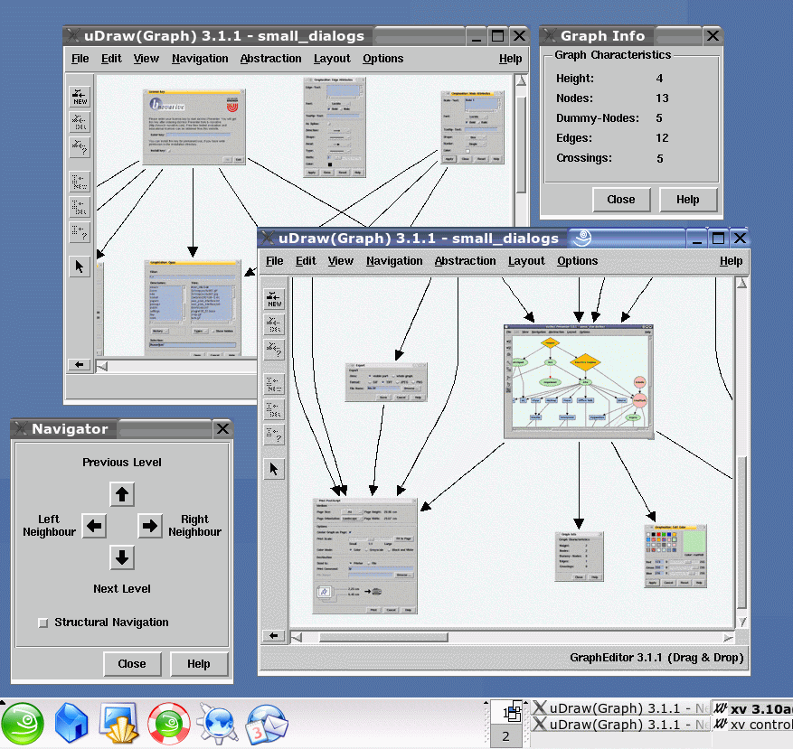
Task: Select the small Graph Info dialog node in the front window
Action: (x=579, y=556)
